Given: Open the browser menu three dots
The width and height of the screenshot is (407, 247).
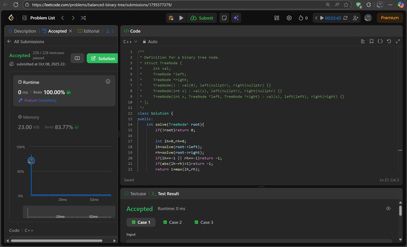Looking at the screenshot, I should [390, 5].
